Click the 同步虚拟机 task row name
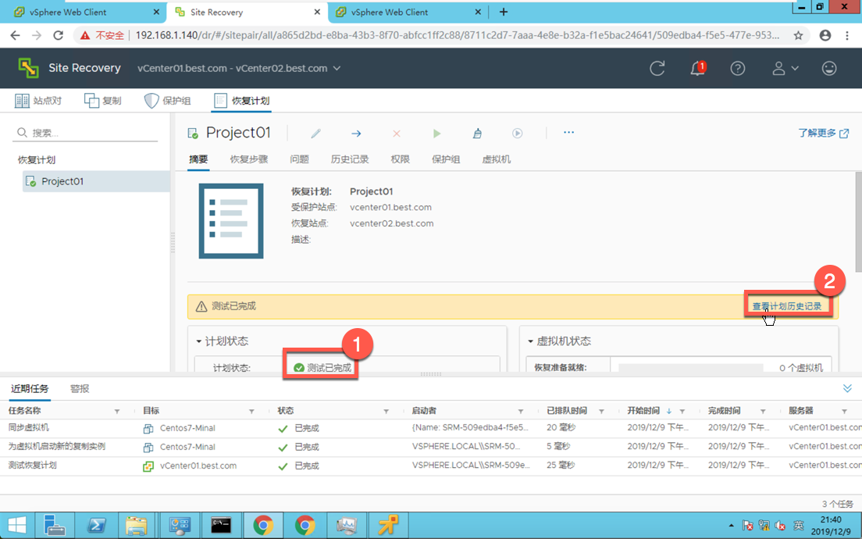The height and width of the screenshot is (539, 862). [x=29, y=428]
